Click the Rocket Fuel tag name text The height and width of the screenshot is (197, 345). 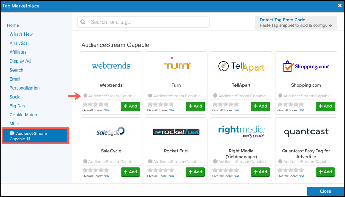176,151
